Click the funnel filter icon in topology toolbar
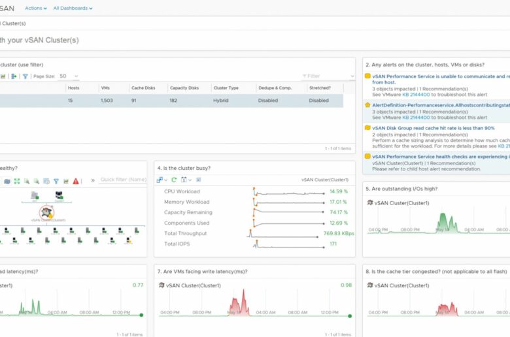 pyautogui.click(x=56, y=181)
